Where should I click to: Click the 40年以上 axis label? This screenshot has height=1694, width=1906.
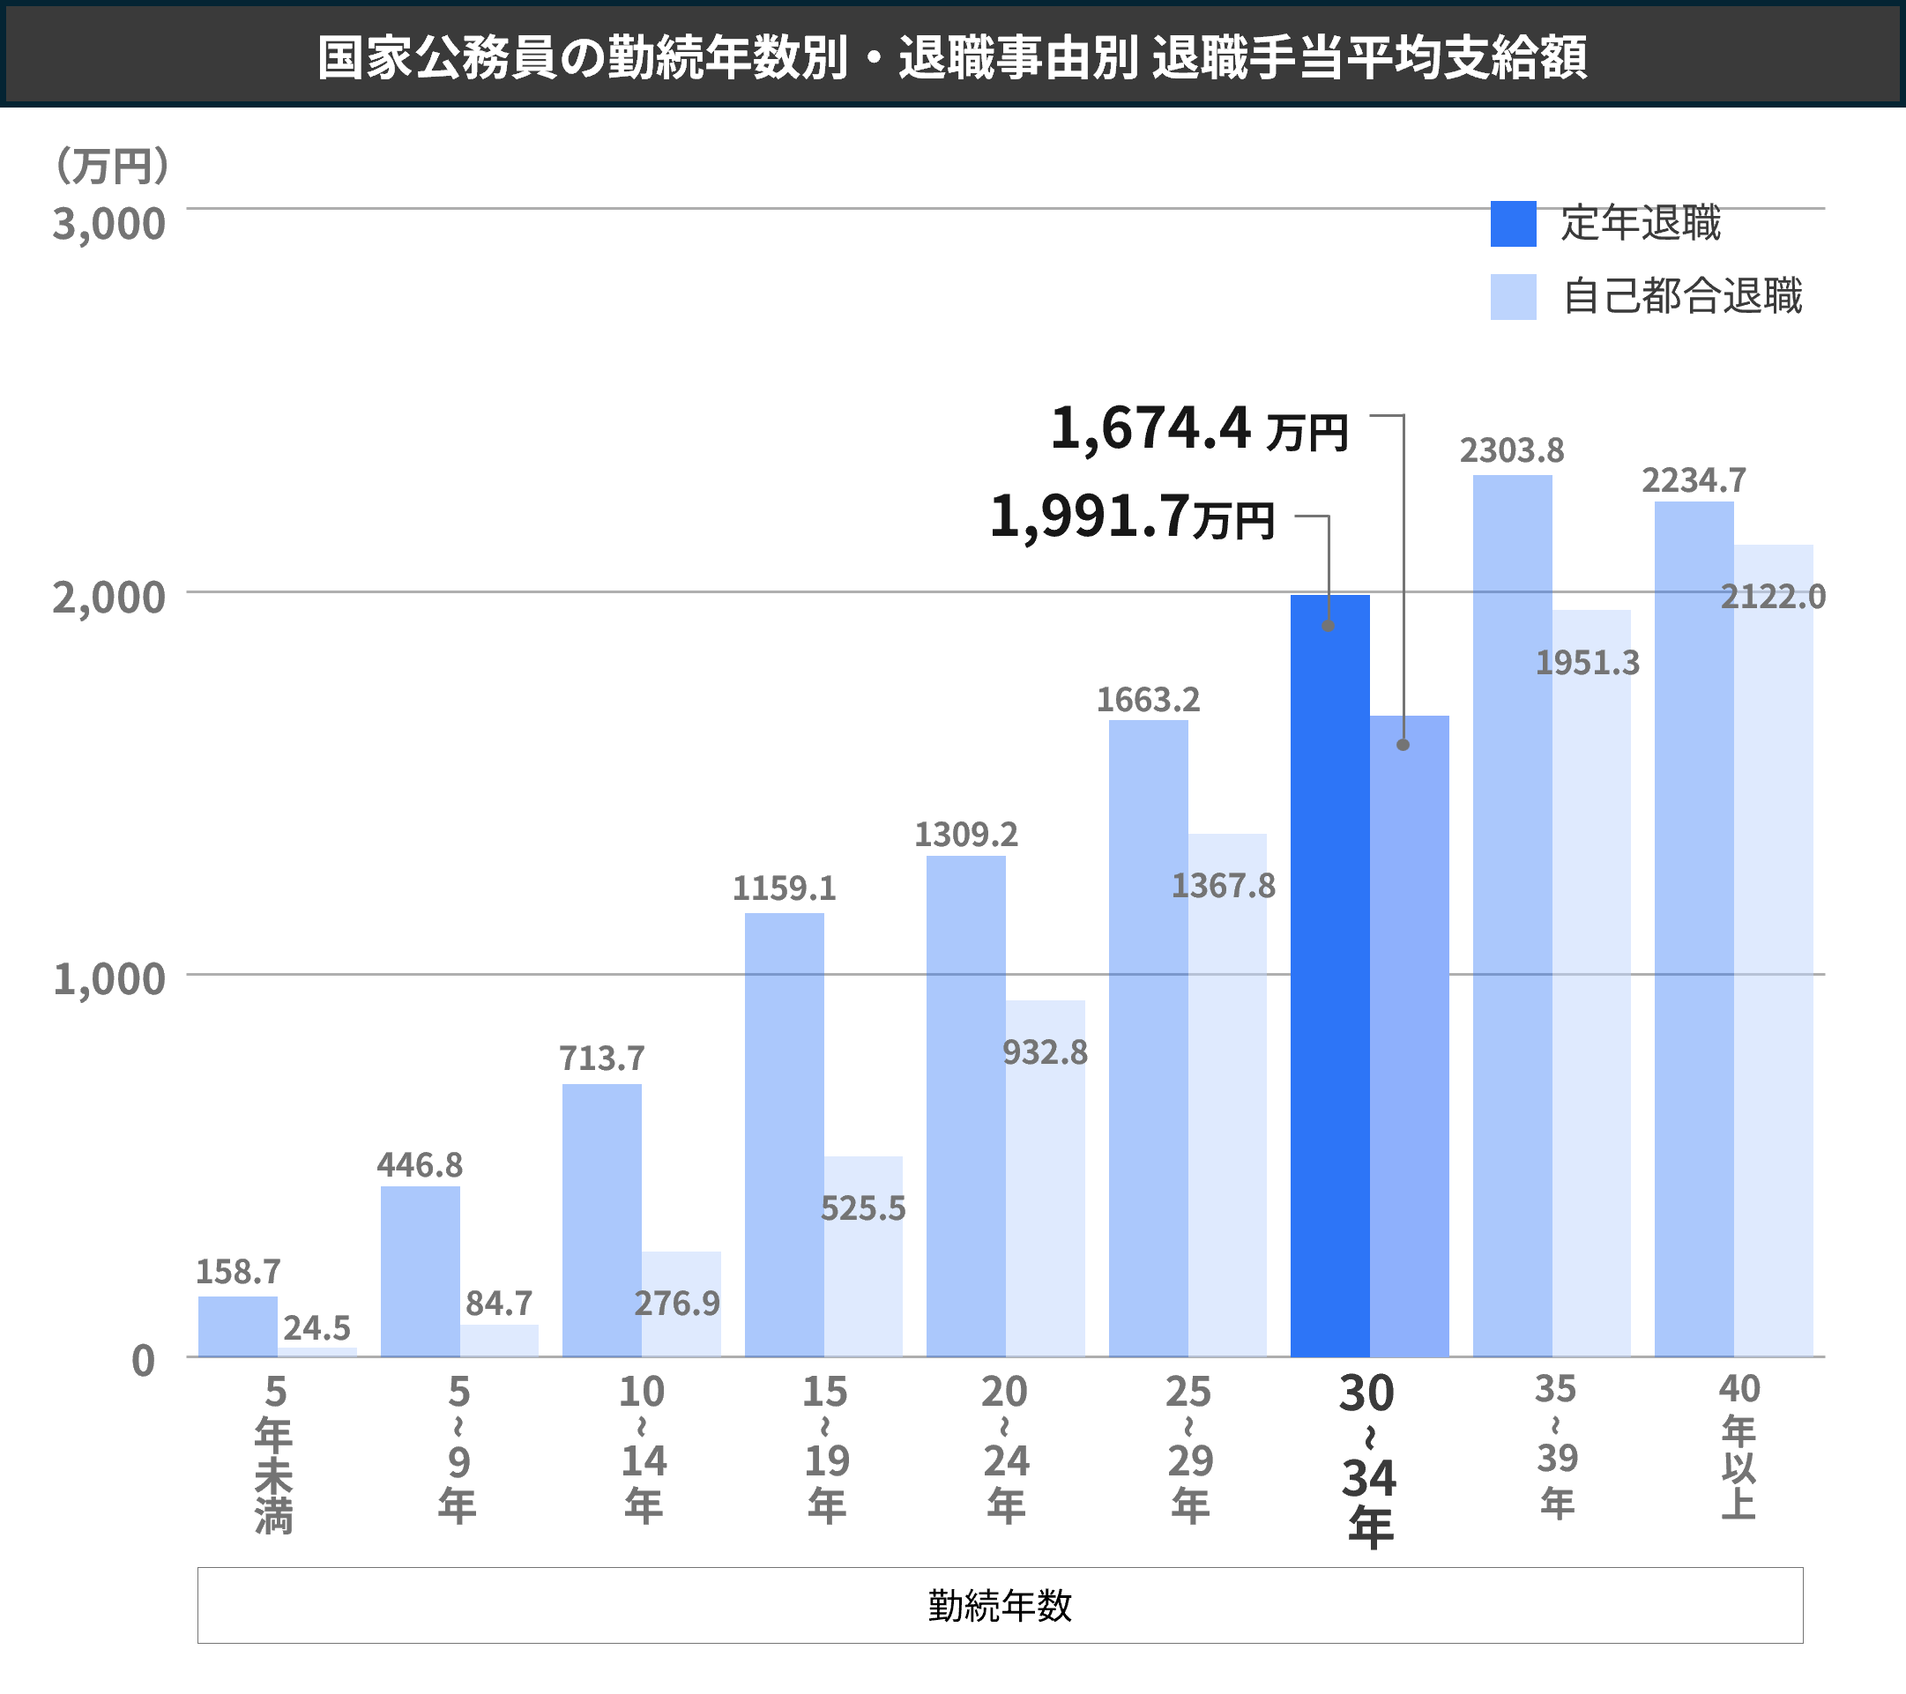tap(1739, 1445)
